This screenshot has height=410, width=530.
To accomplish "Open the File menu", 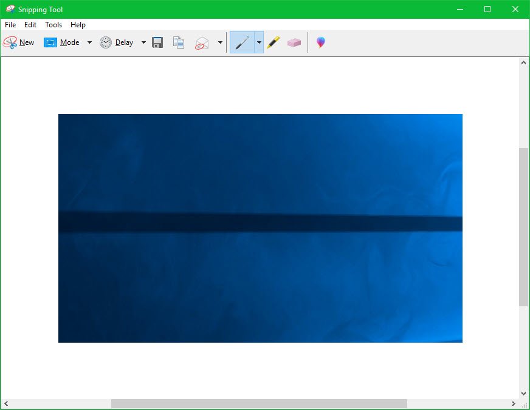I will 10,25.
